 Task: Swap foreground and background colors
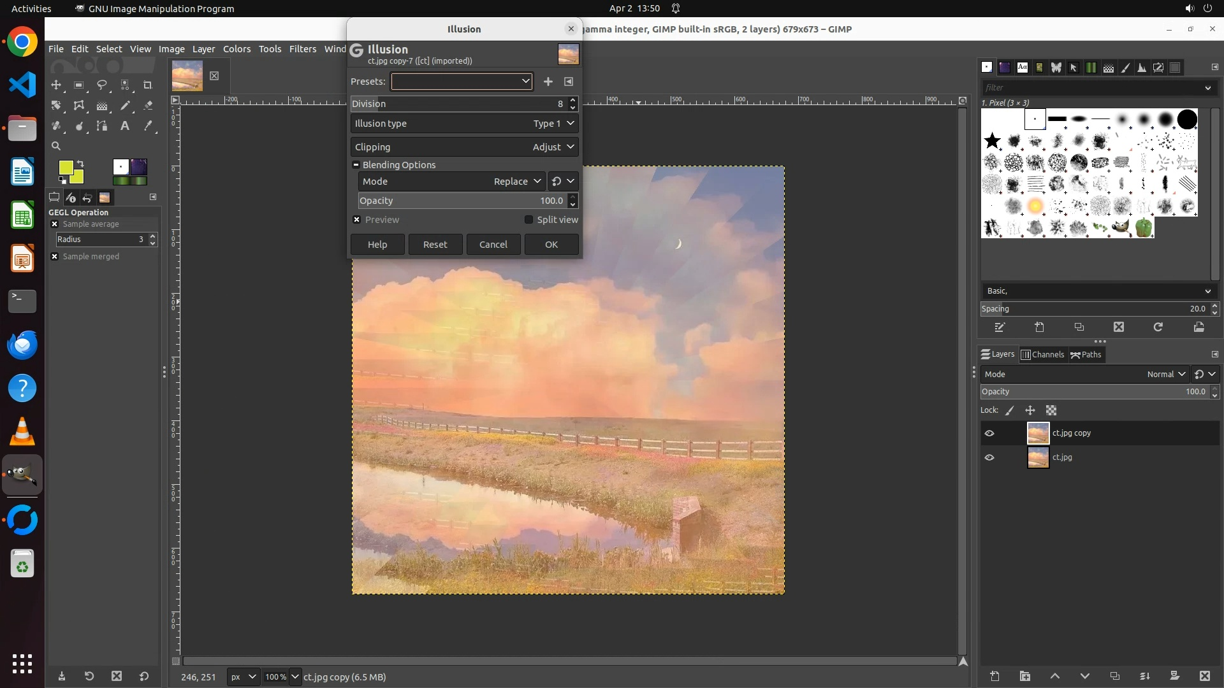point(81,164)
